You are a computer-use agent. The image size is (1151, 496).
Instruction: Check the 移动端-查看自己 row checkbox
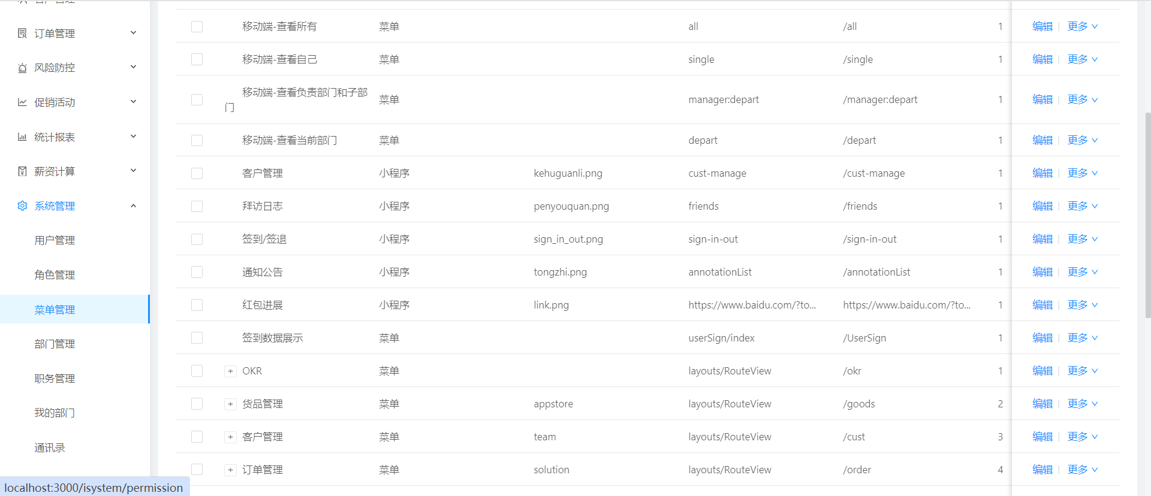coord(197,59)
